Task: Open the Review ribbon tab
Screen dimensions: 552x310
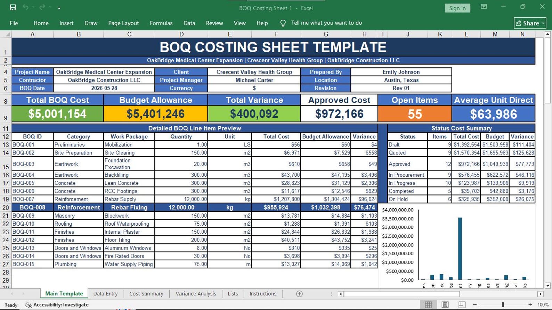Action: click(214, 23)
